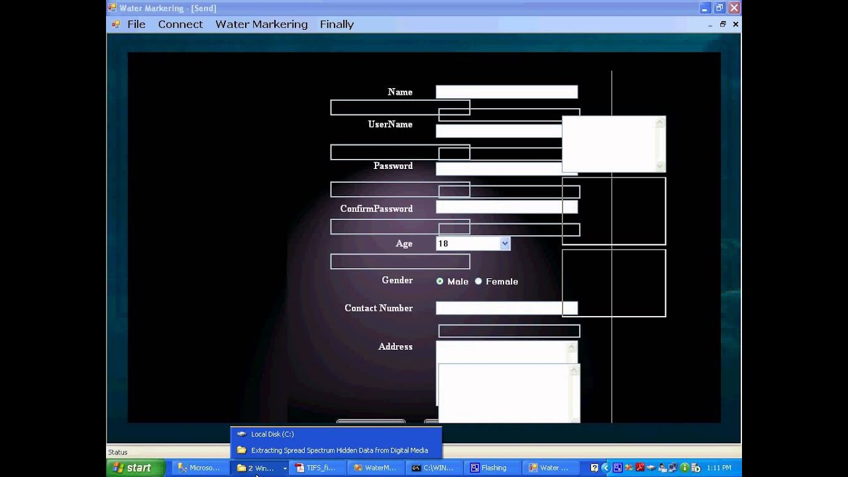Expand the Age dropdown showing 18
The image size is (848, 477).
point(505,244)
